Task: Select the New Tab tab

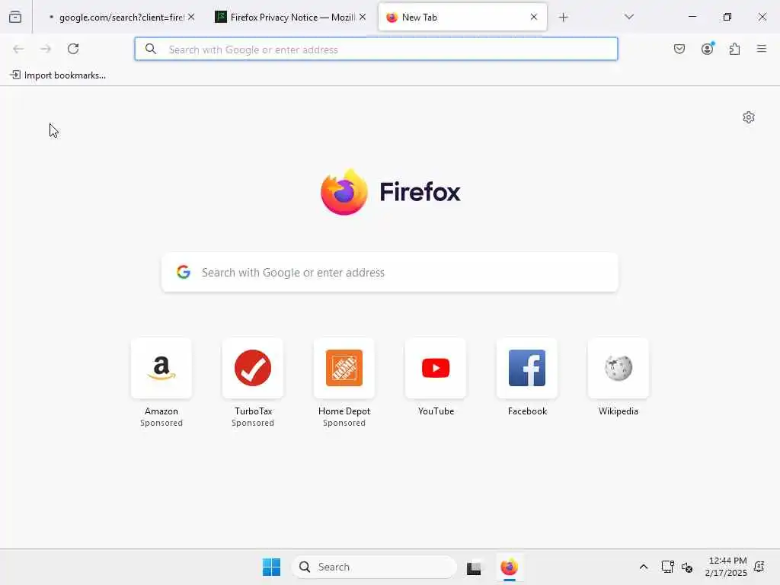Action: click(x=462, y=18)
